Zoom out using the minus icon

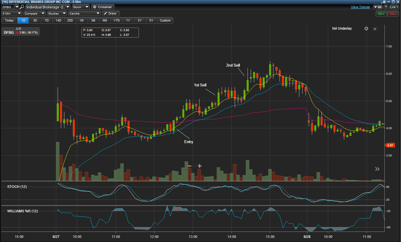click(189, 166)
